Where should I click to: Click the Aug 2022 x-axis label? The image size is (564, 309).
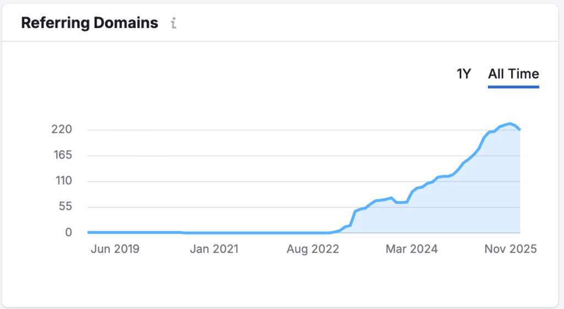pos(313,249)
